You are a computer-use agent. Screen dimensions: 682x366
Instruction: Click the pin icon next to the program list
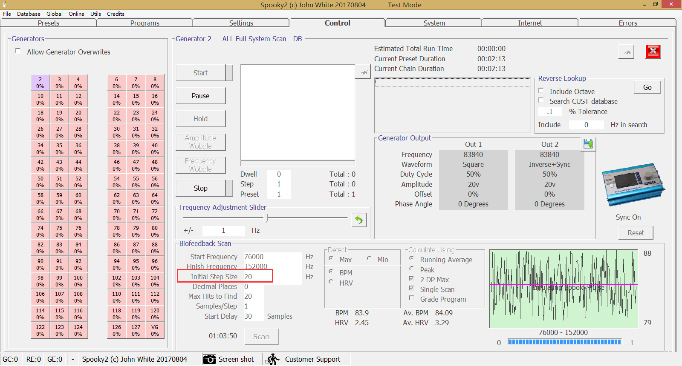(x=363, y=72)
